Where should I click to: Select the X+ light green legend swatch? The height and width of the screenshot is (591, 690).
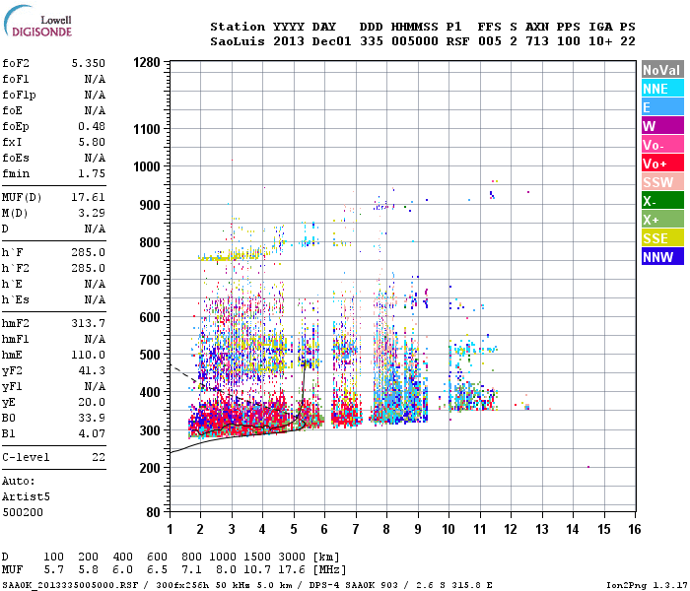(x=662, y=220)
